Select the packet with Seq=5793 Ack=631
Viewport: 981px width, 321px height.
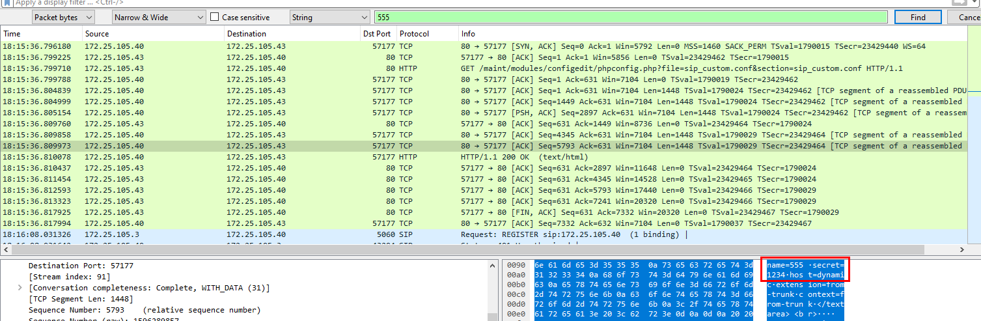[x=484, y=146]
